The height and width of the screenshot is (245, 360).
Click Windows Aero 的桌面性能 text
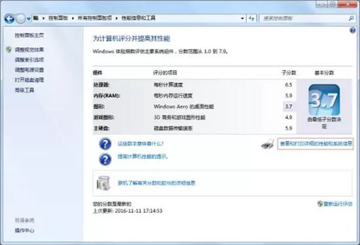(184, 106)
